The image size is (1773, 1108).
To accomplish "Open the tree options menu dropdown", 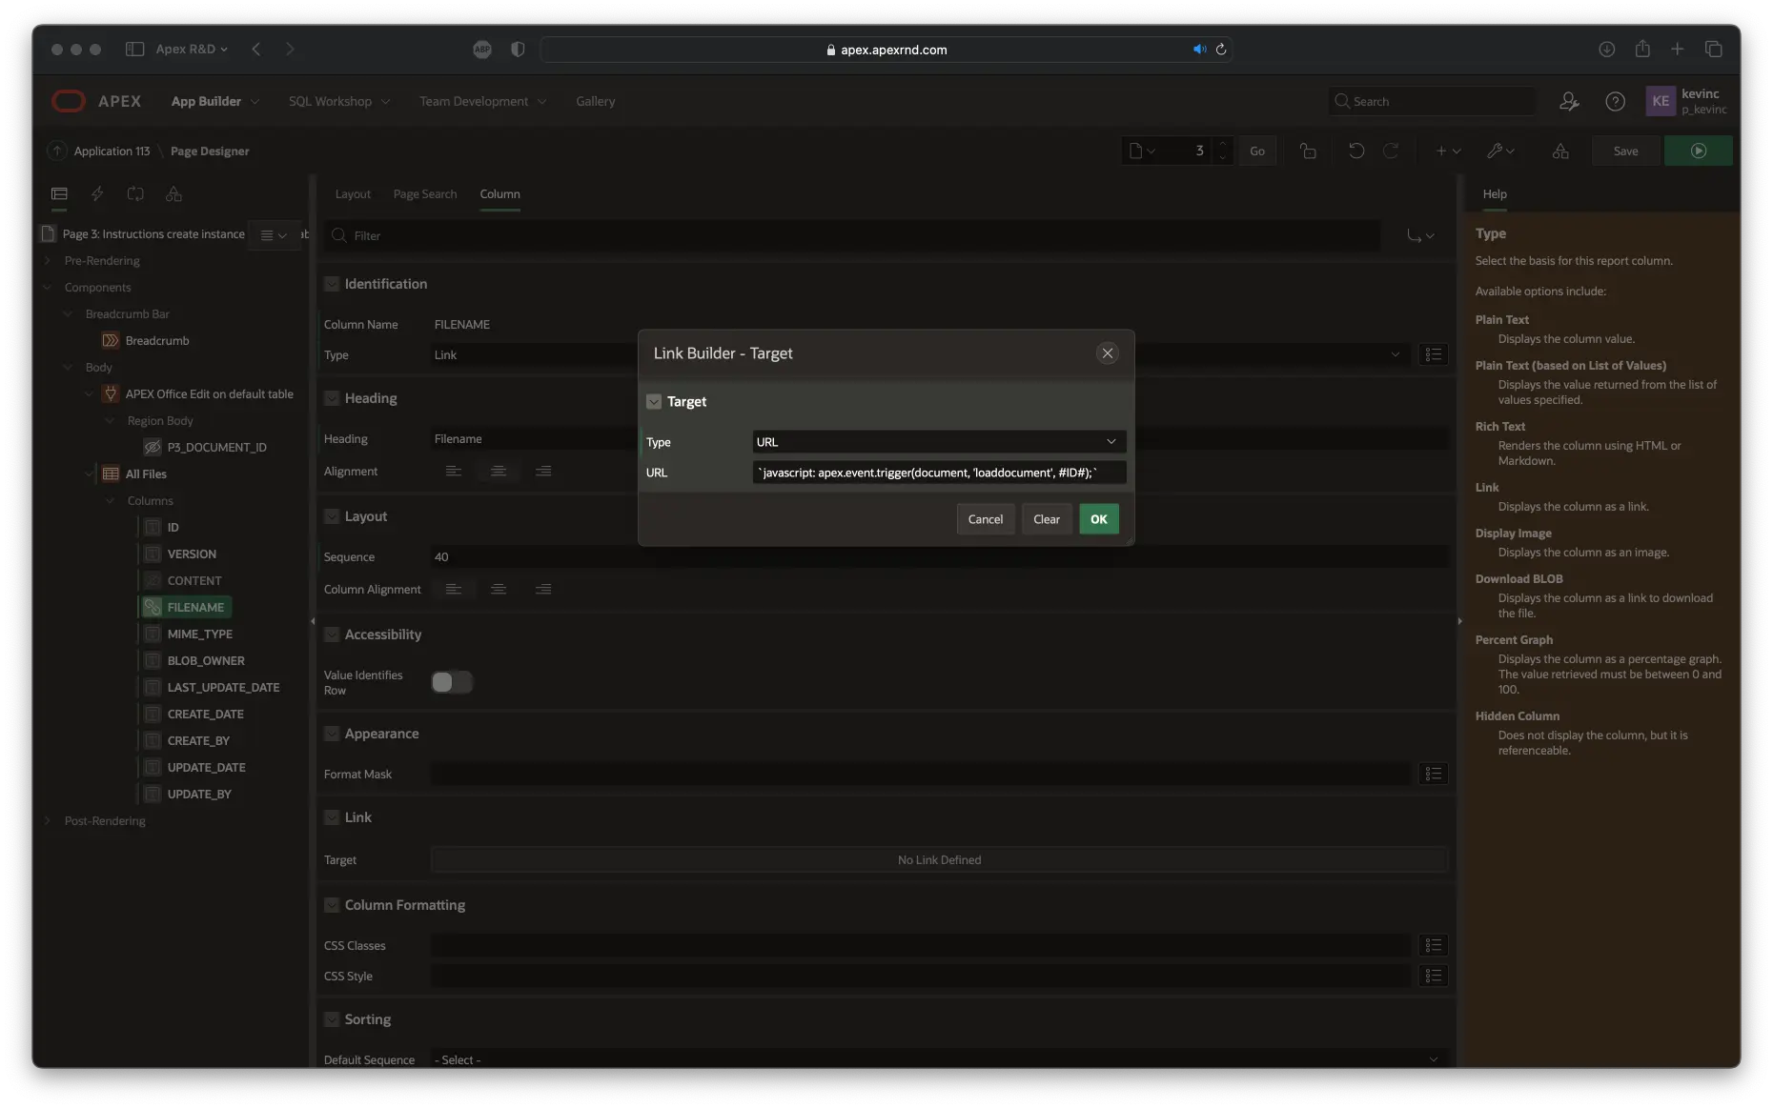I will click(274, 234).
